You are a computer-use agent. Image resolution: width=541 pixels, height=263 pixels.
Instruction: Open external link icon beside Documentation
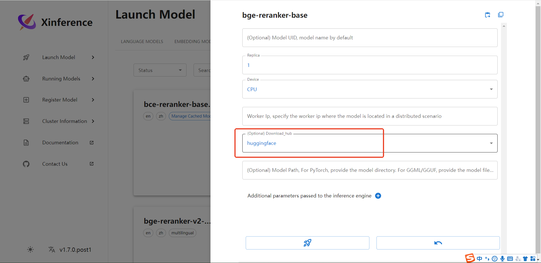point(92,143)
